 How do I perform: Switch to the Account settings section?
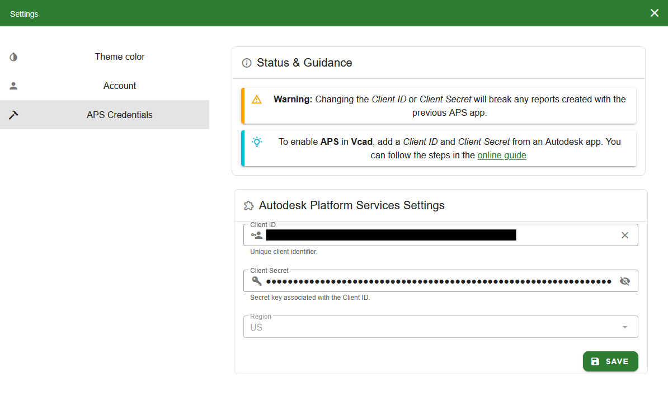click(120, 86)
